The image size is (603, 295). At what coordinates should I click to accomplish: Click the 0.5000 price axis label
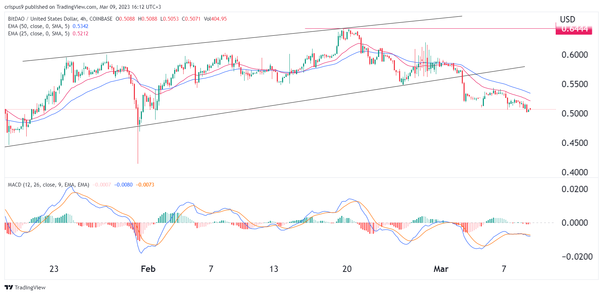pos(575,114)
